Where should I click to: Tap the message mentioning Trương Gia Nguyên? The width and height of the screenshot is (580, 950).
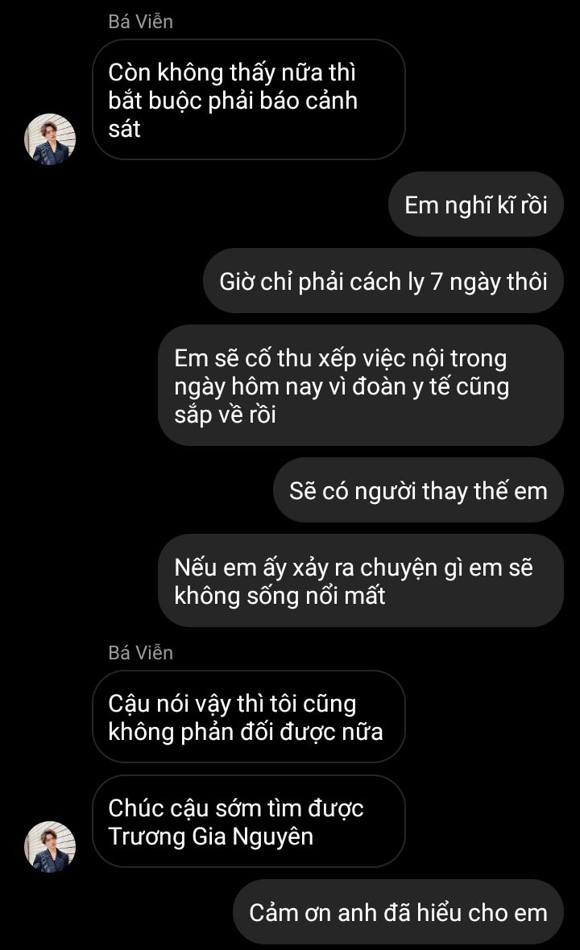(248, 821)
